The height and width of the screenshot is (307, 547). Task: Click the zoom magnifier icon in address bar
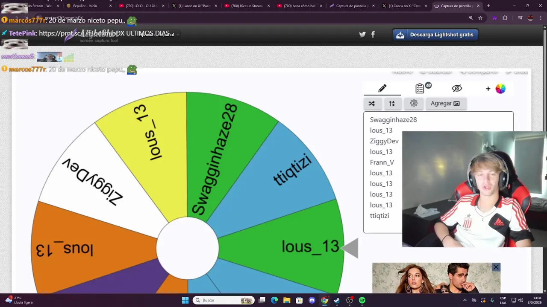tap(471, 18)
